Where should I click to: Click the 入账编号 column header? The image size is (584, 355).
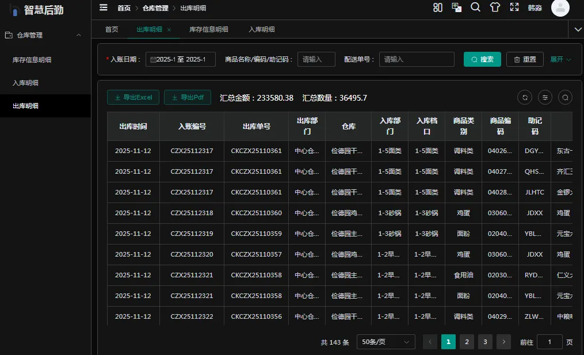[192, 126]
